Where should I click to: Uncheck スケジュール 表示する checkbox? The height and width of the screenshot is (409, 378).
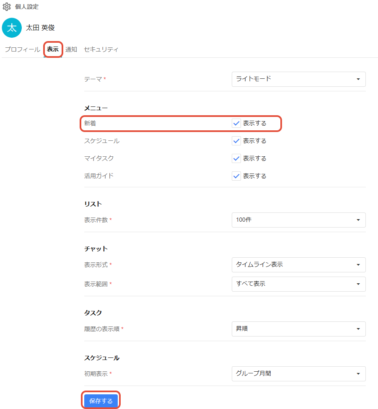coord(236,141)
